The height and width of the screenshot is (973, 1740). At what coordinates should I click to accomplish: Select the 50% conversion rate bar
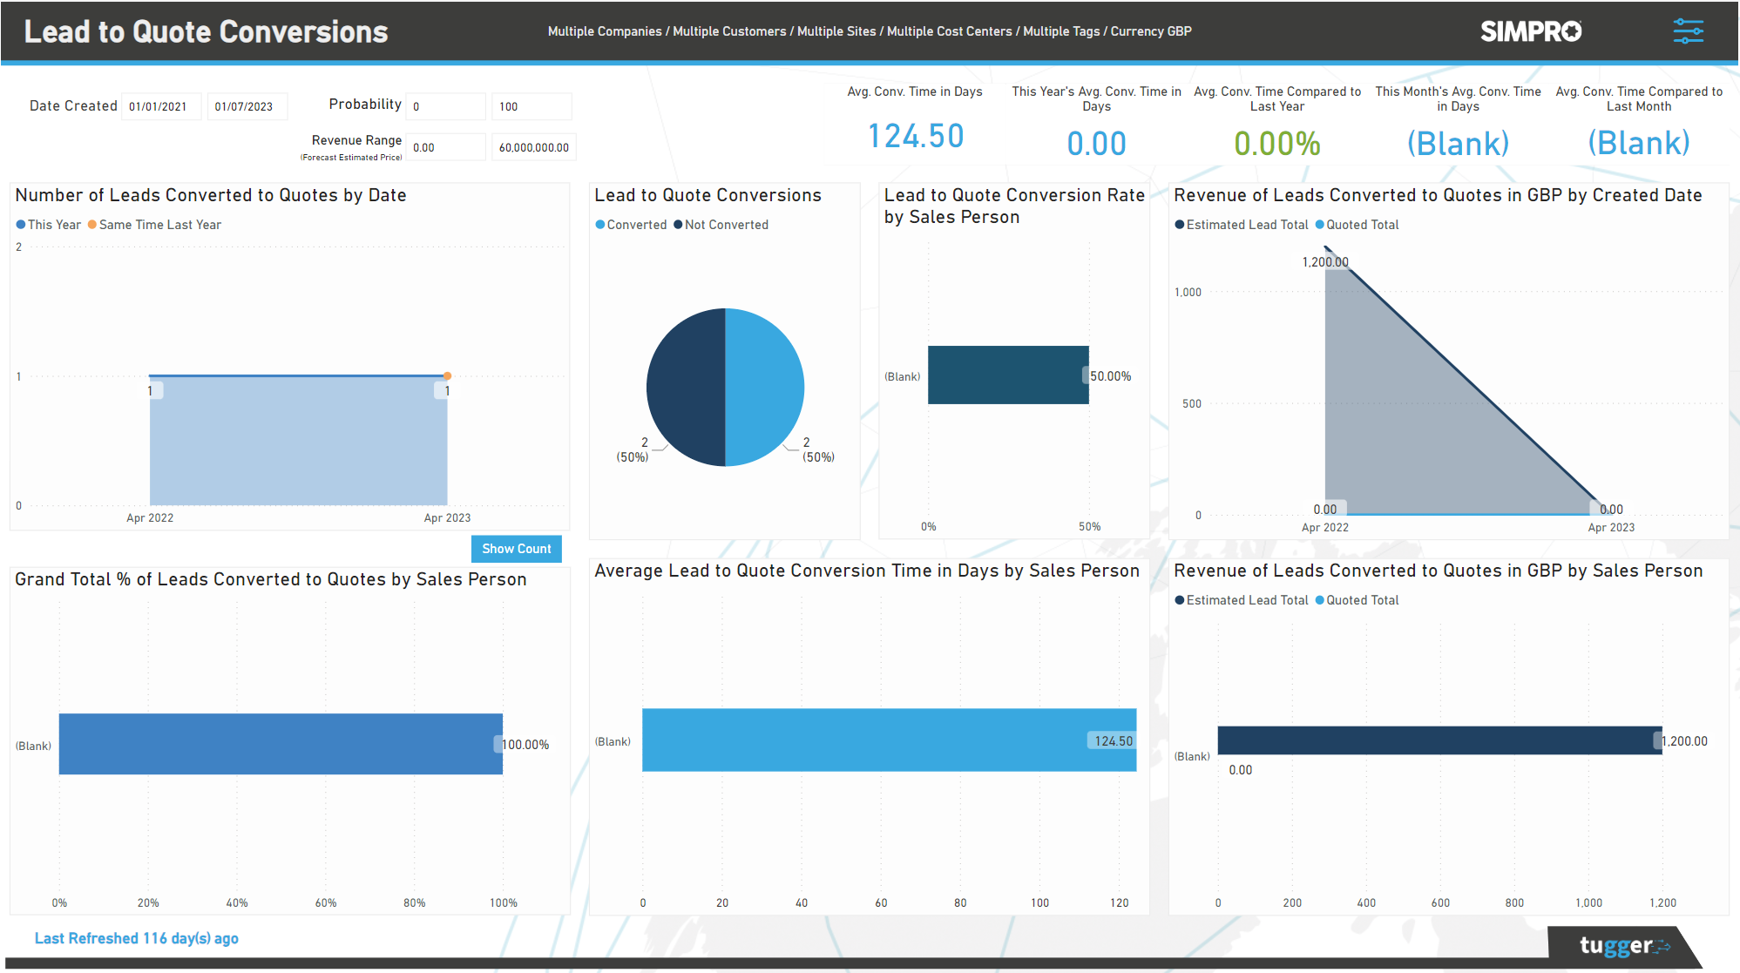click(1006, 375)
